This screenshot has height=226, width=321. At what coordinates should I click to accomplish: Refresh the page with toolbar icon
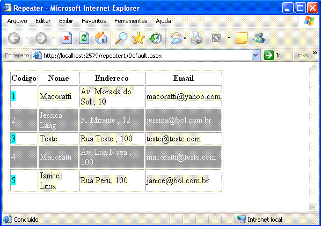pos(84,38)
